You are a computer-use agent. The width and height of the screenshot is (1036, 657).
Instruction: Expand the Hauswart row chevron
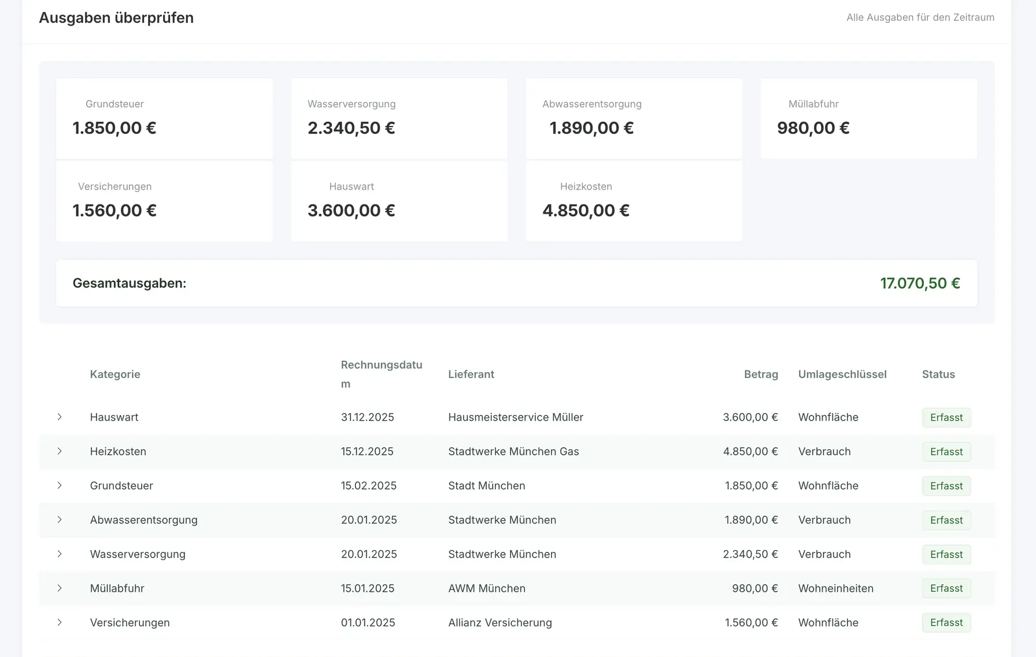click(x=60, y=417)
